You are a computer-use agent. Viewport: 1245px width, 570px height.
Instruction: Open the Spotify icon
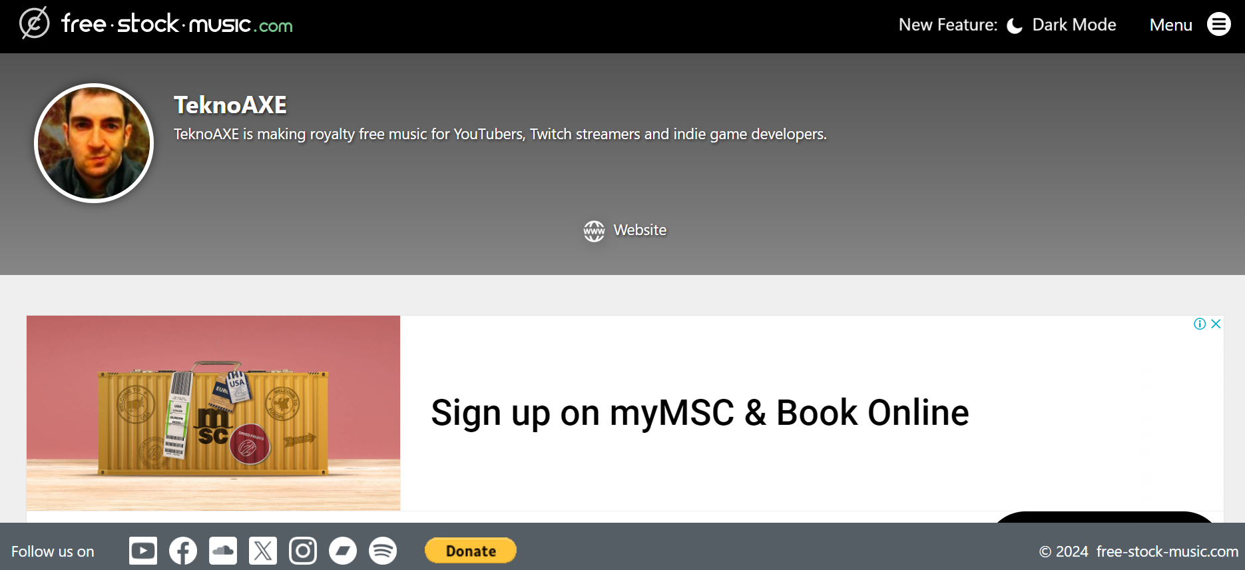click(383, 551)
